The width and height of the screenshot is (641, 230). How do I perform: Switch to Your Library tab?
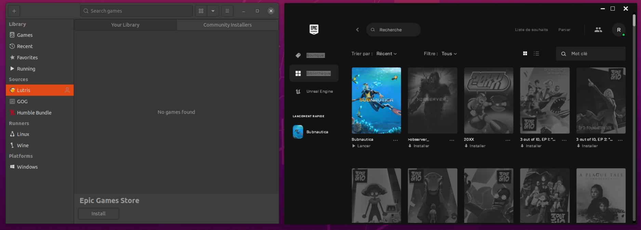point(125,25)
